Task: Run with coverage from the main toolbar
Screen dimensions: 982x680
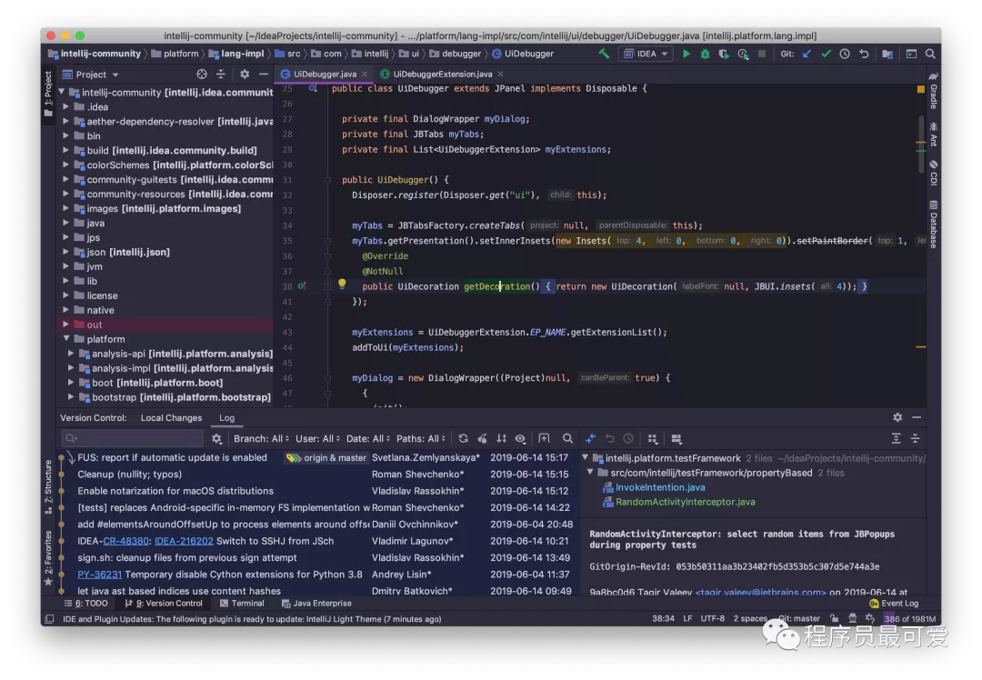Action: (724, 54)
